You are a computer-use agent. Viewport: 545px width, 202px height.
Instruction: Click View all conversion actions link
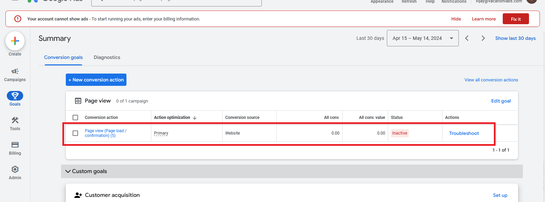click(491, 80)
